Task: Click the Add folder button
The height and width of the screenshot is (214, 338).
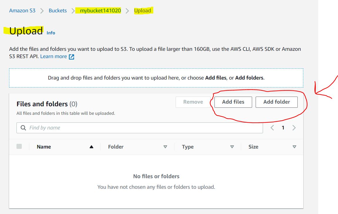Action: [277, 102]
